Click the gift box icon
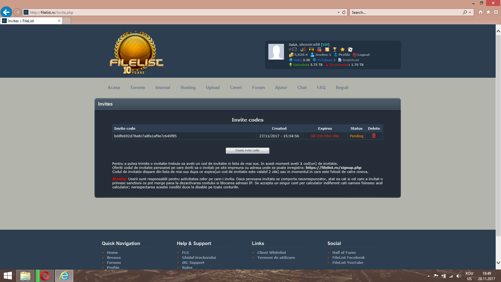Screen dimensions: 501x282 319,50
